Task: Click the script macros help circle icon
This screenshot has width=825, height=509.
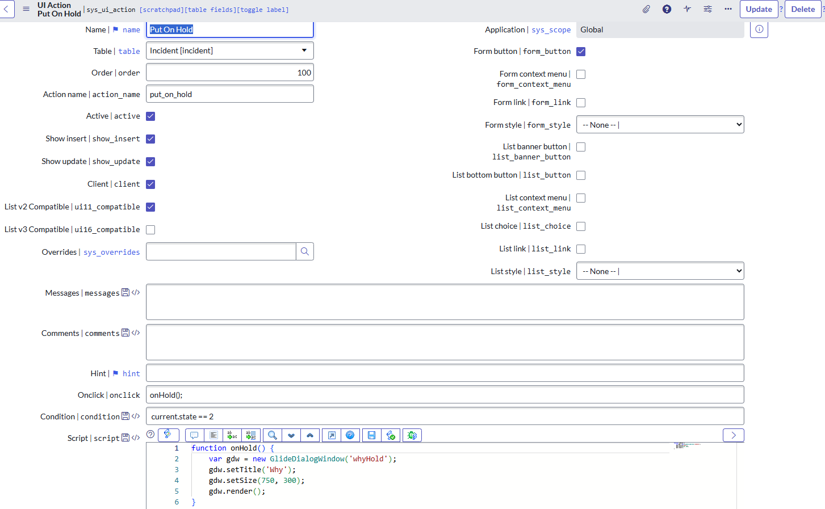Action: 150,434
